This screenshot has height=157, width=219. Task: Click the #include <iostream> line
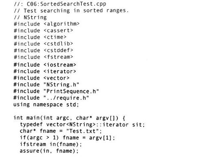coord(45,65)
